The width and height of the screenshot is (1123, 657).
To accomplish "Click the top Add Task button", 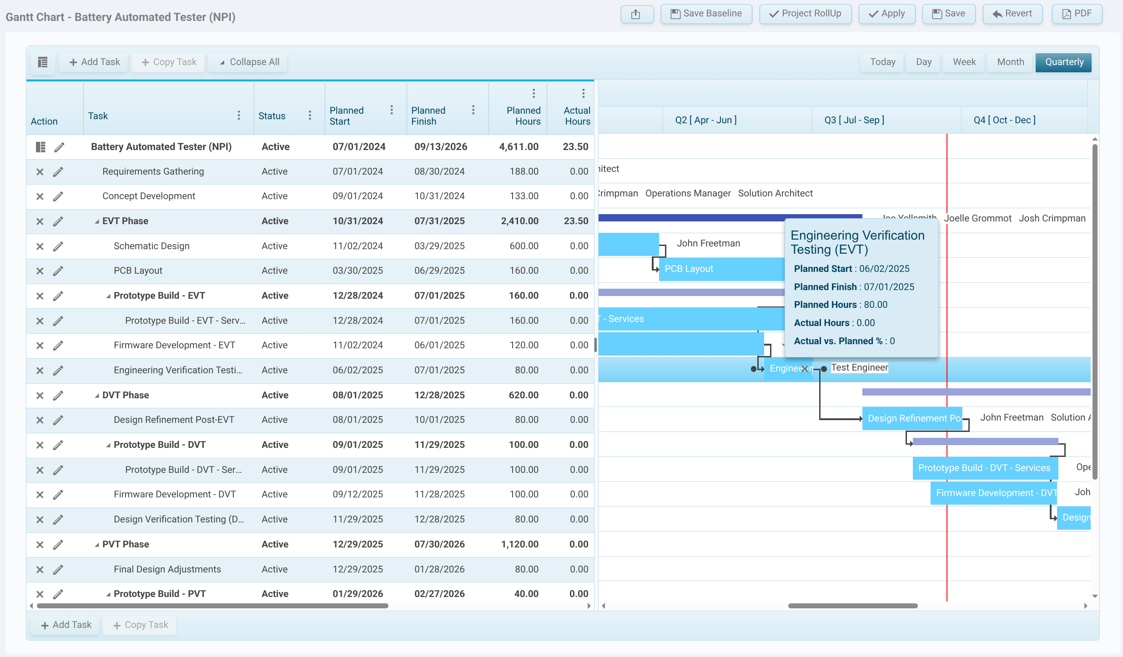I will click(94, 62).
